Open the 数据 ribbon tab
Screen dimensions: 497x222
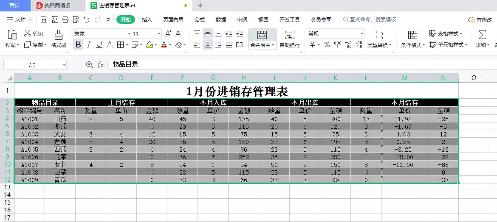(x=220, y=19)
